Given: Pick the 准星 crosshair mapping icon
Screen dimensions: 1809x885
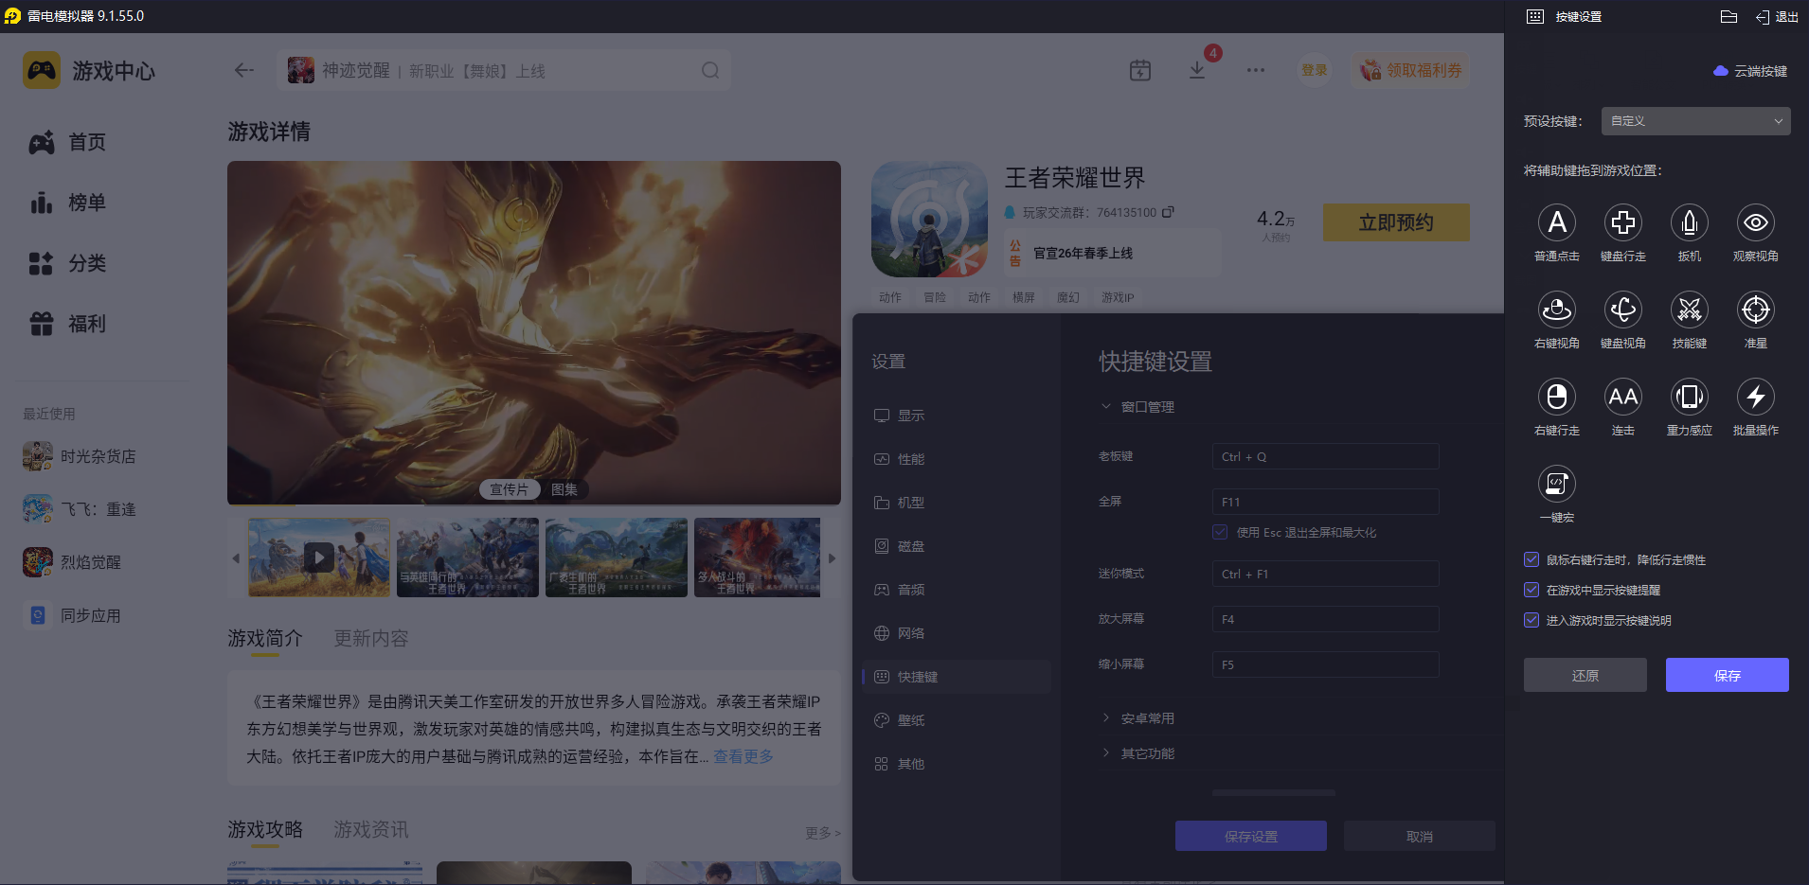Looking at the screenshot, I should [x=1755, y=310].
